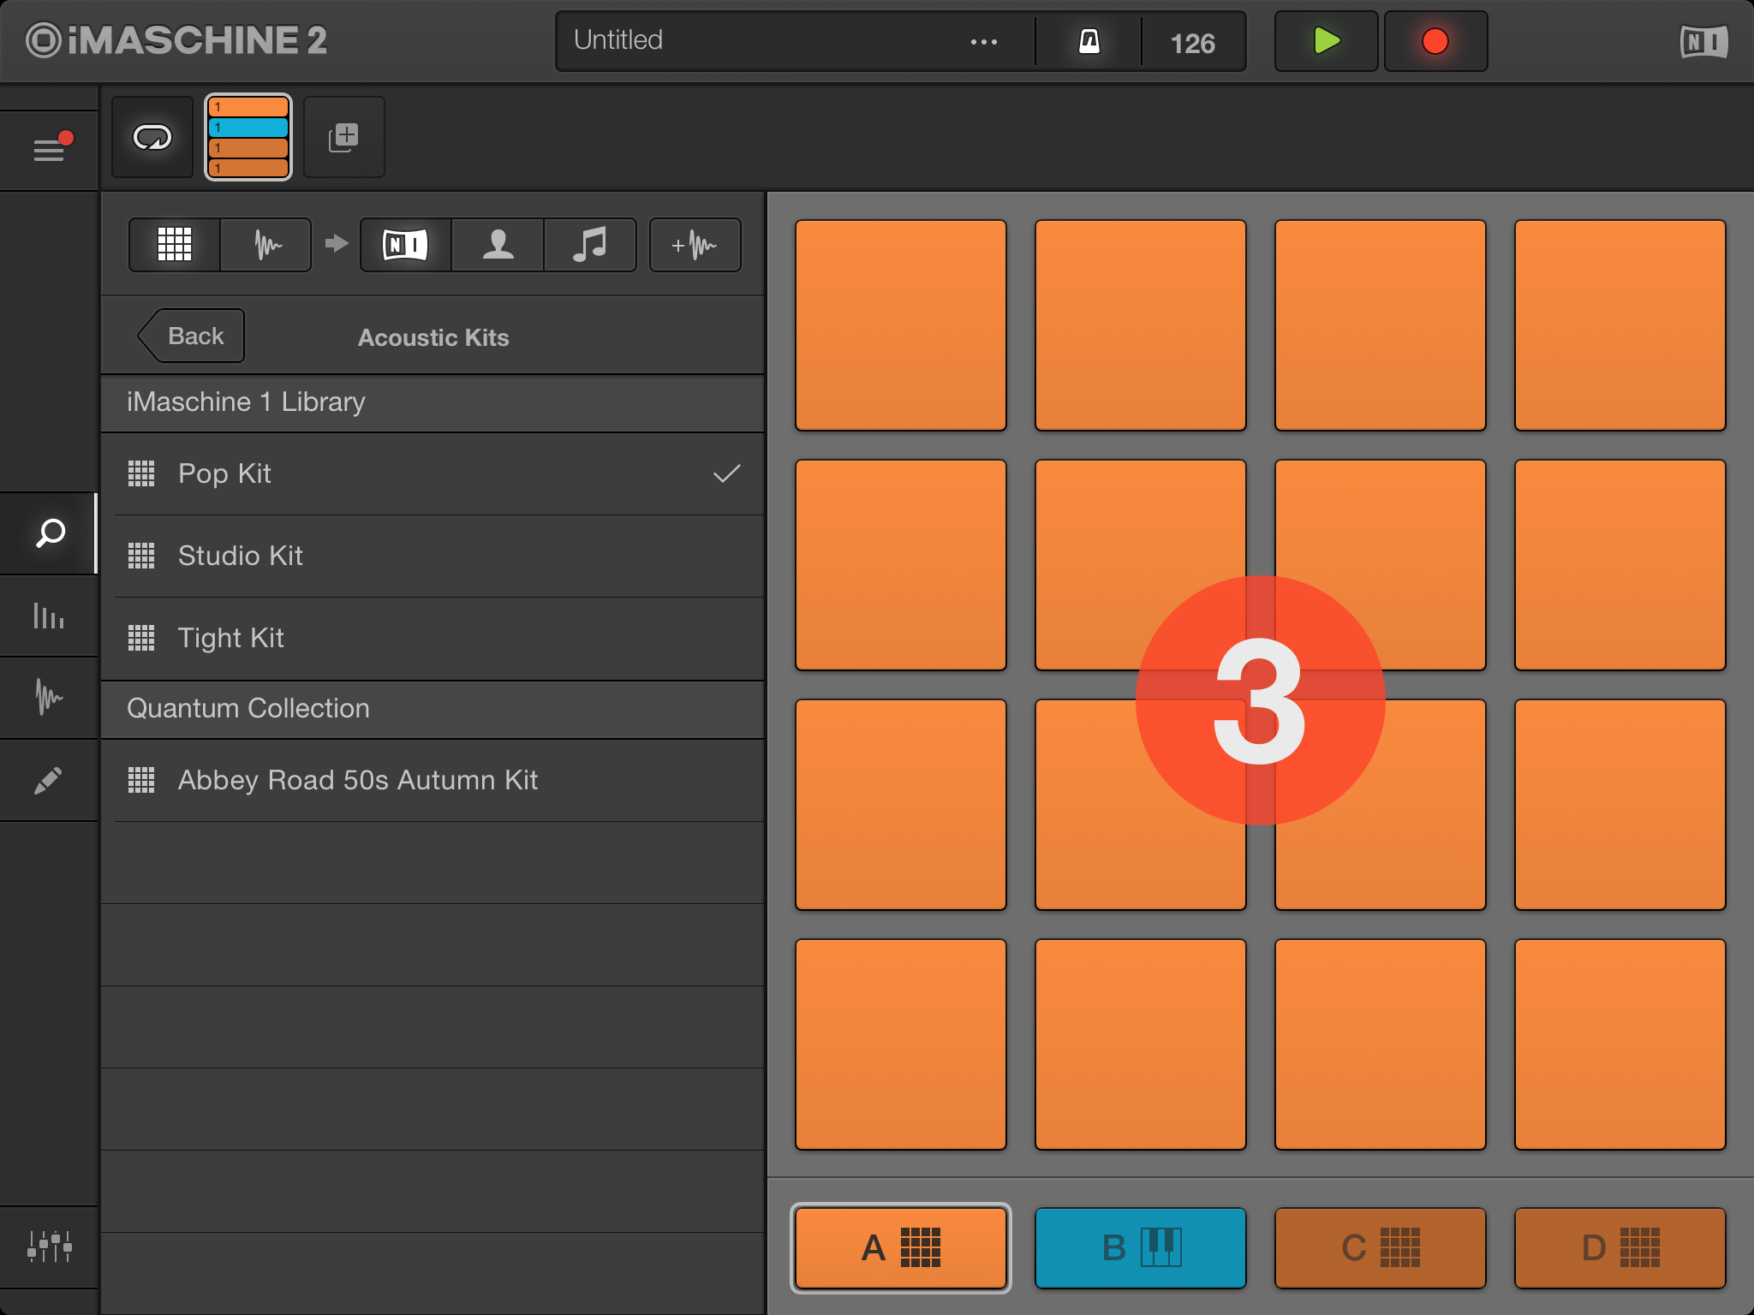The image size is (1754, 1315).
Task: Open the pencil edit sidebar icon
Action: pos(49,780)
